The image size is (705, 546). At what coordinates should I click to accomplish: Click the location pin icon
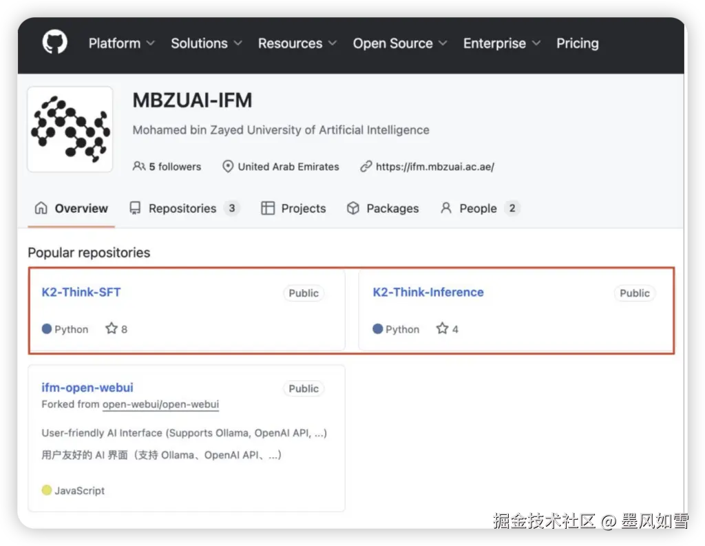(x=228, y=167)
